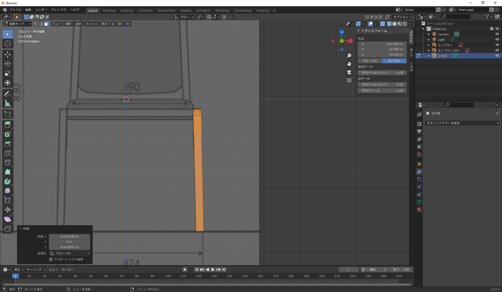
Task: Hide the Light object with eye icon
Action: click(x=497, y=40)
